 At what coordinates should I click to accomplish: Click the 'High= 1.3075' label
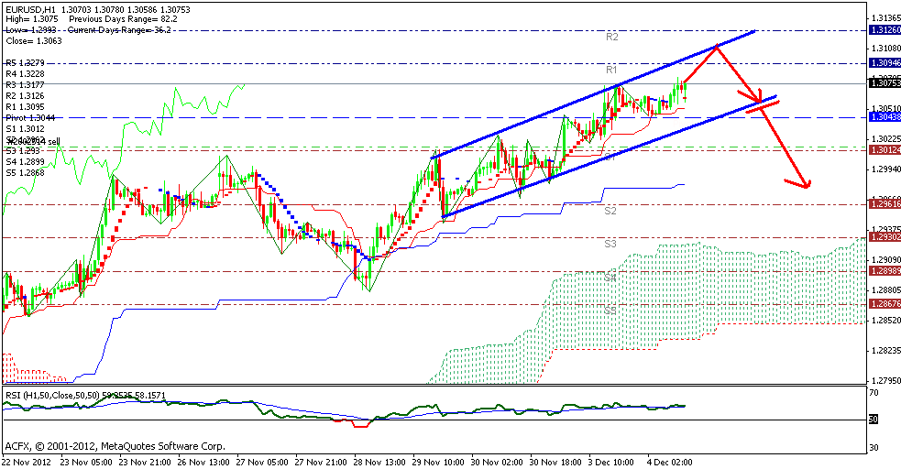(x=31, y=19)
